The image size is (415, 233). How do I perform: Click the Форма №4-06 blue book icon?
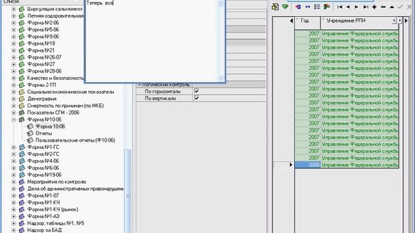[x=21, y=161]
